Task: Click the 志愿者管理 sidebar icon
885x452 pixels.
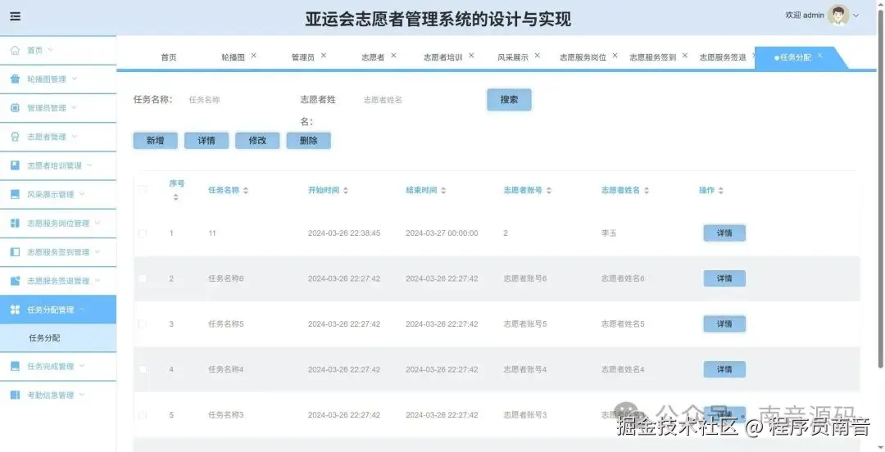Action: (x=16, y=137)
